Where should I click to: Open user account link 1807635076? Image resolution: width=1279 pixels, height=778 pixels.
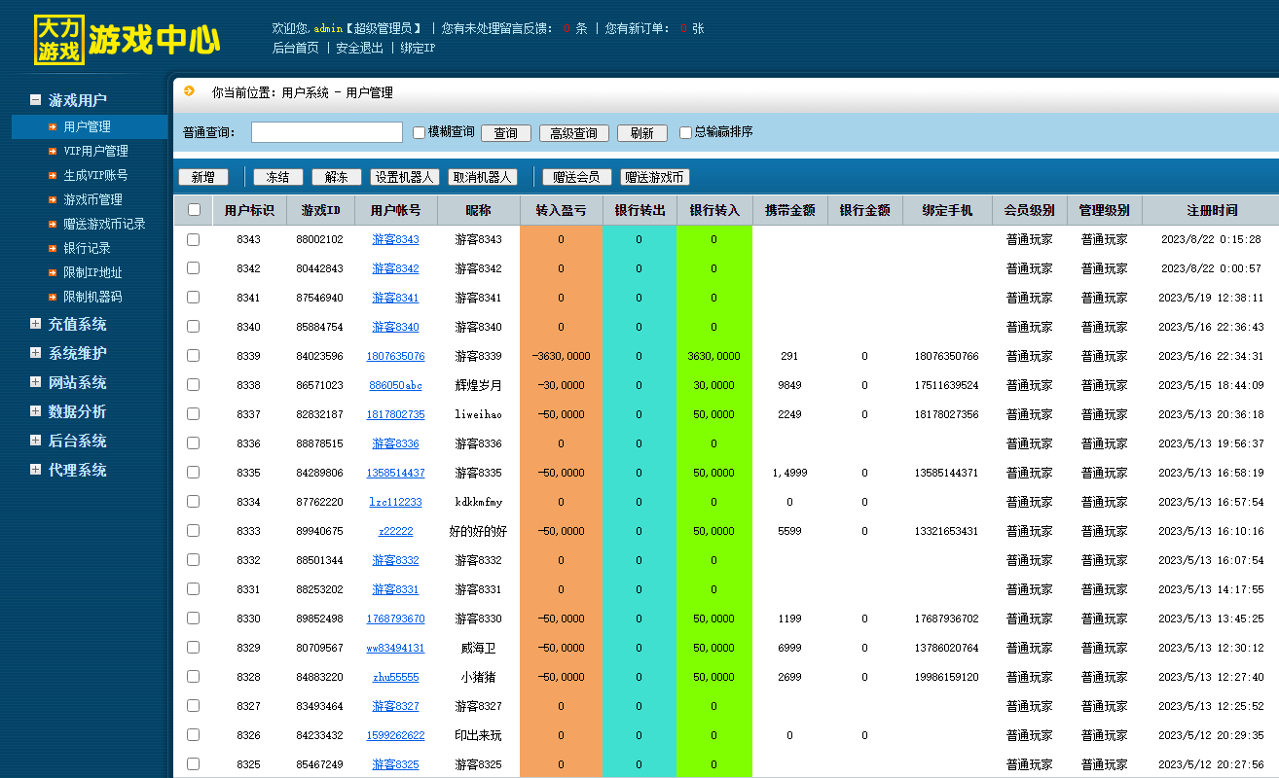pyautogui.click(x=395, y=356)
